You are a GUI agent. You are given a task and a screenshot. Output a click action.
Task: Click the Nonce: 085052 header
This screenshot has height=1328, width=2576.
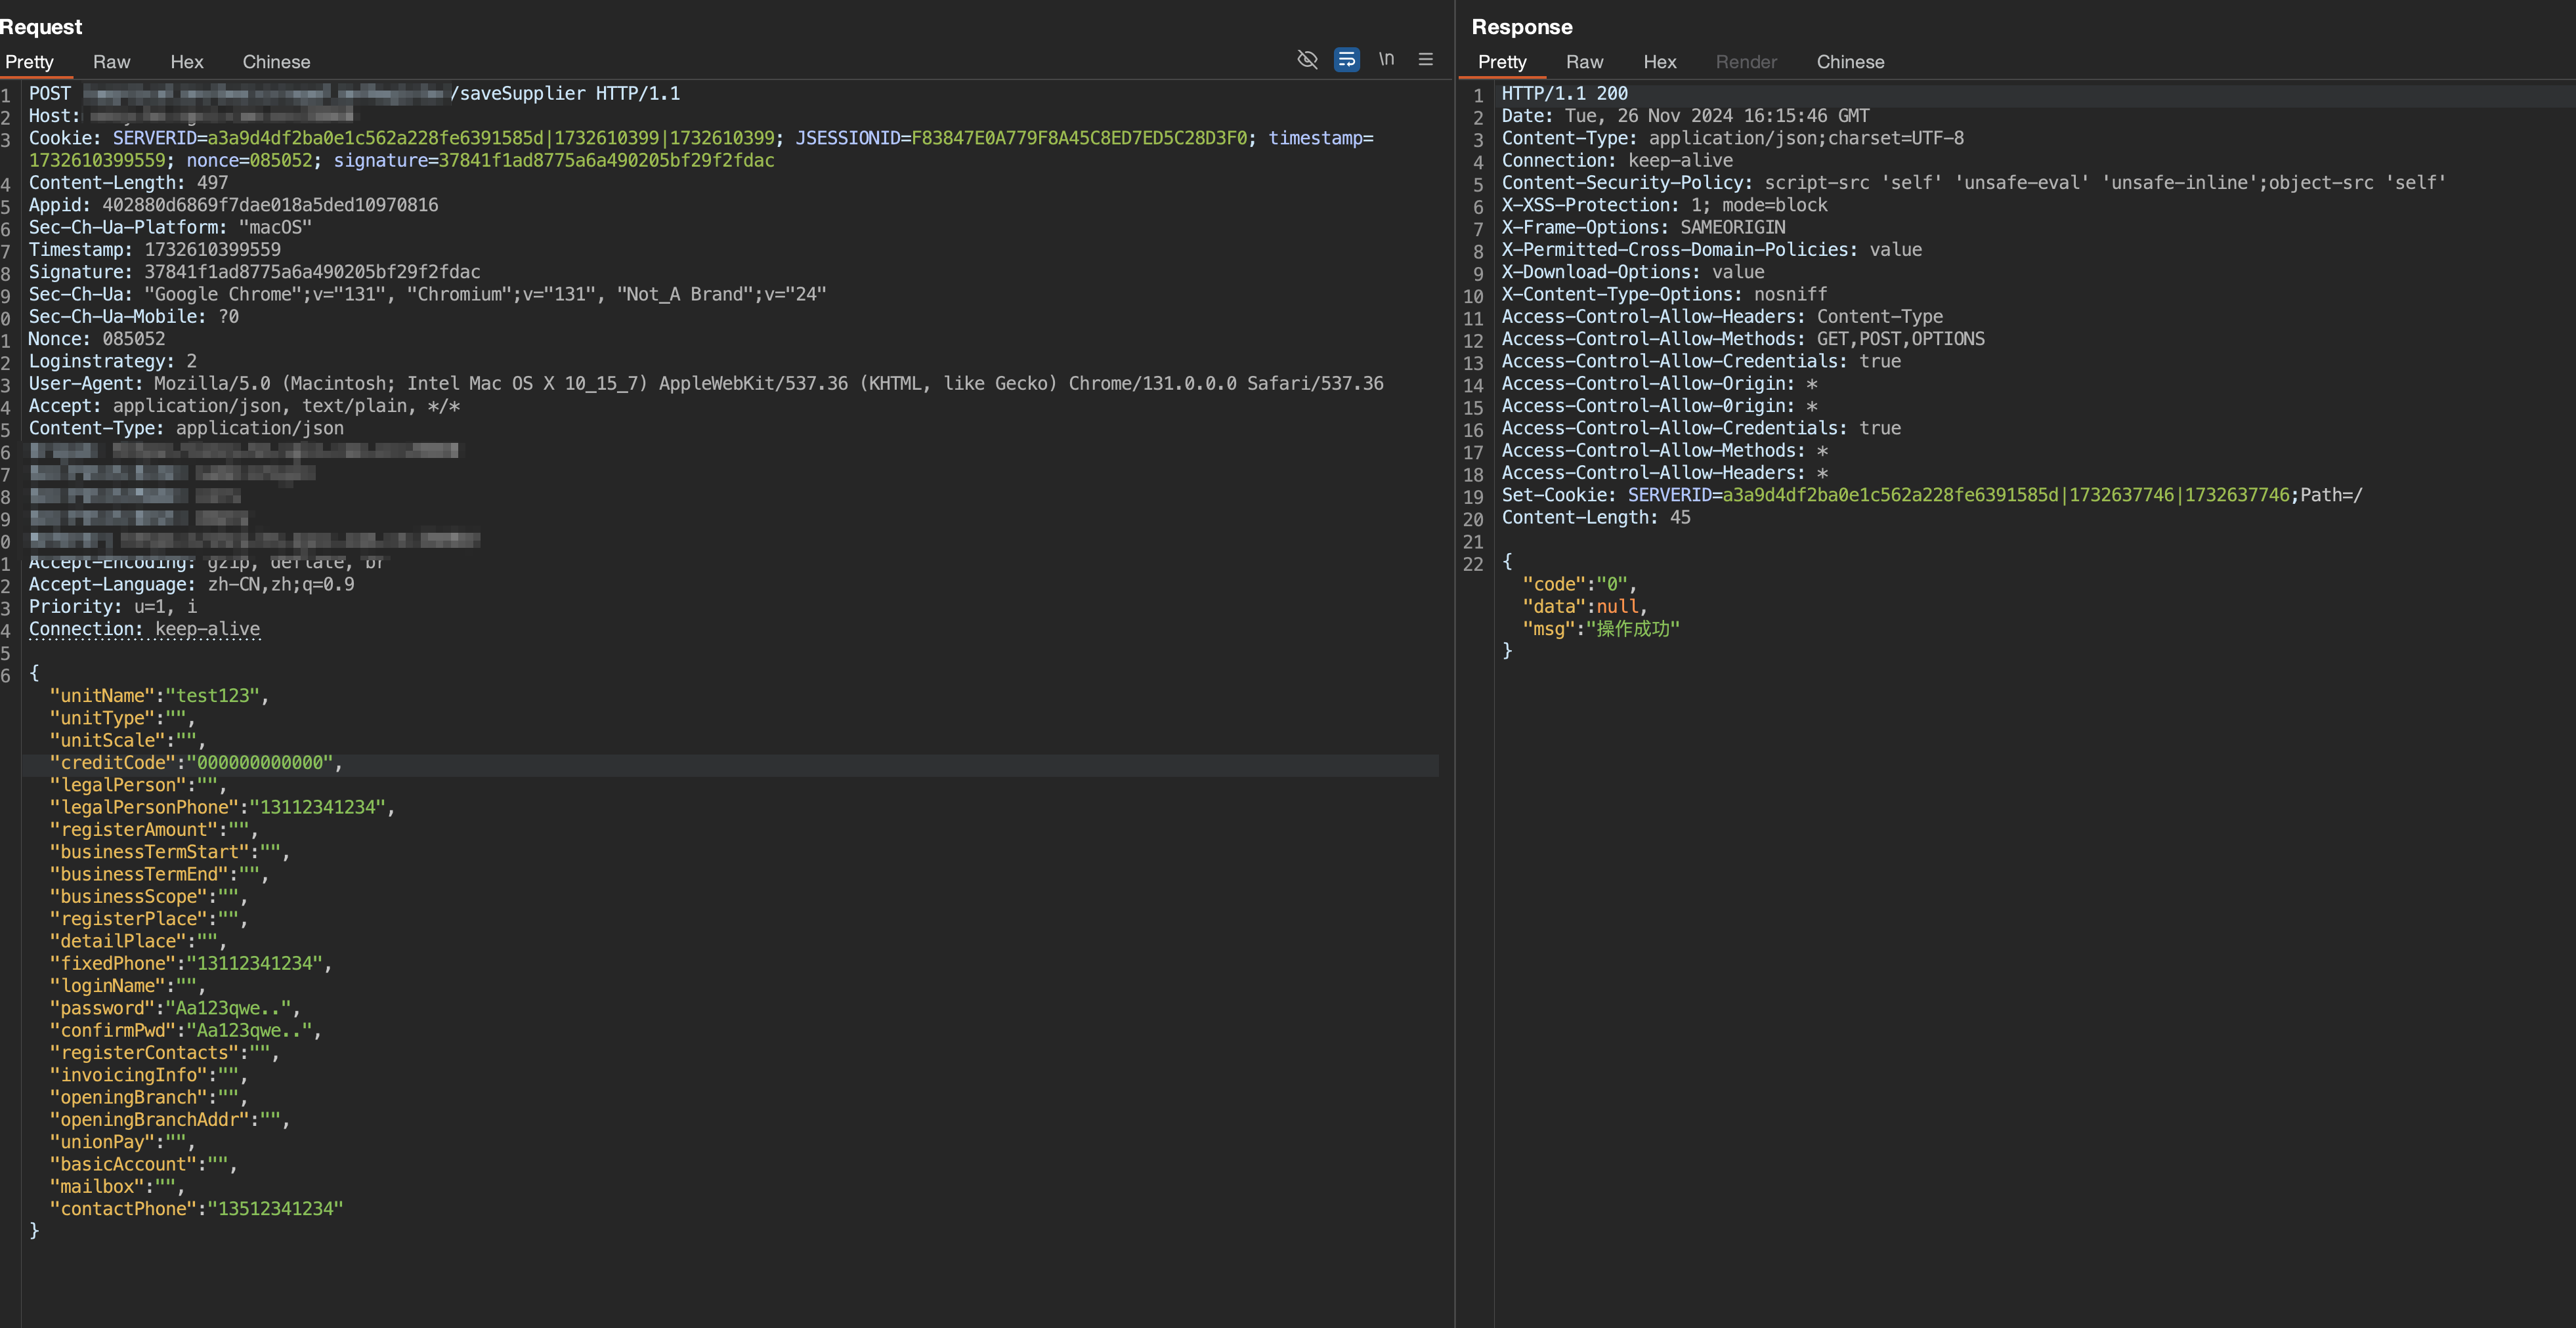click(97, 339)
